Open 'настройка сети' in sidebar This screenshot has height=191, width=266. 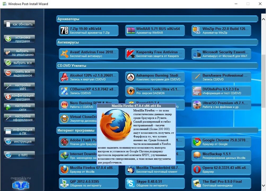19,107
